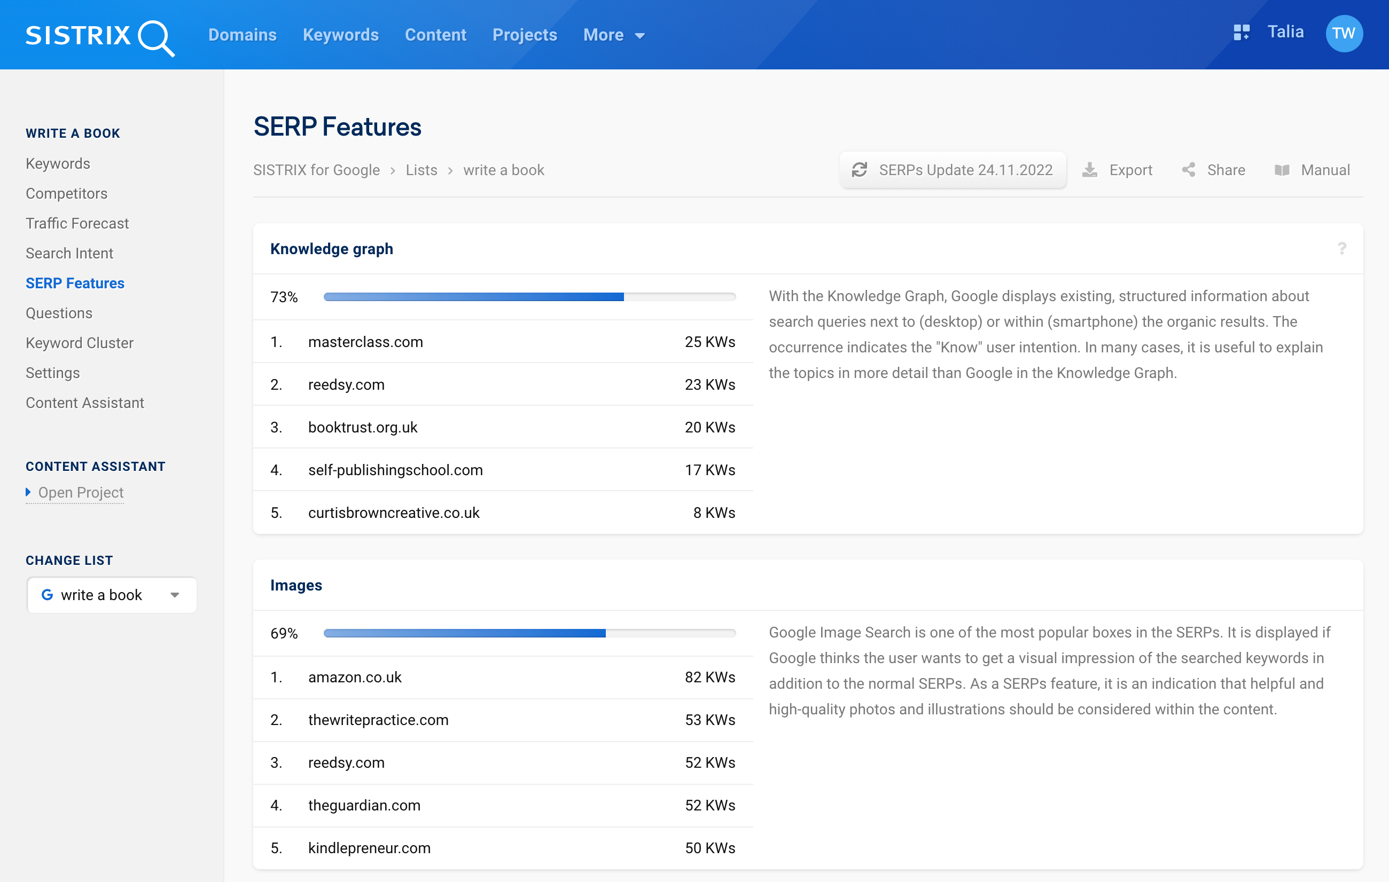The width and height of the screenshot is (1389, 882).
Task: Select theguardian.com row
Action: [x=503, y=805]
